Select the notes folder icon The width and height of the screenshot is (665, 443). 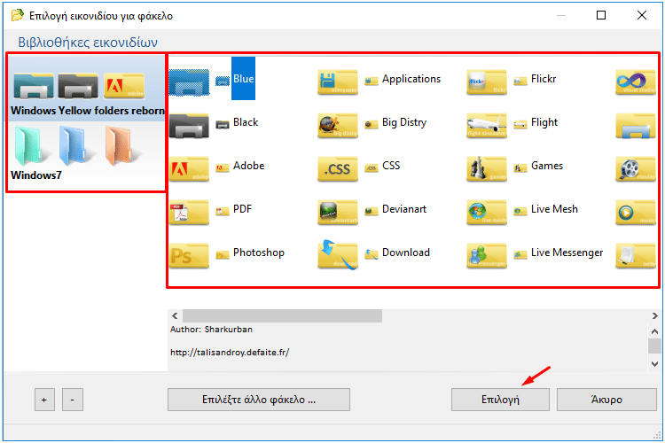click(x=636, y=256)
